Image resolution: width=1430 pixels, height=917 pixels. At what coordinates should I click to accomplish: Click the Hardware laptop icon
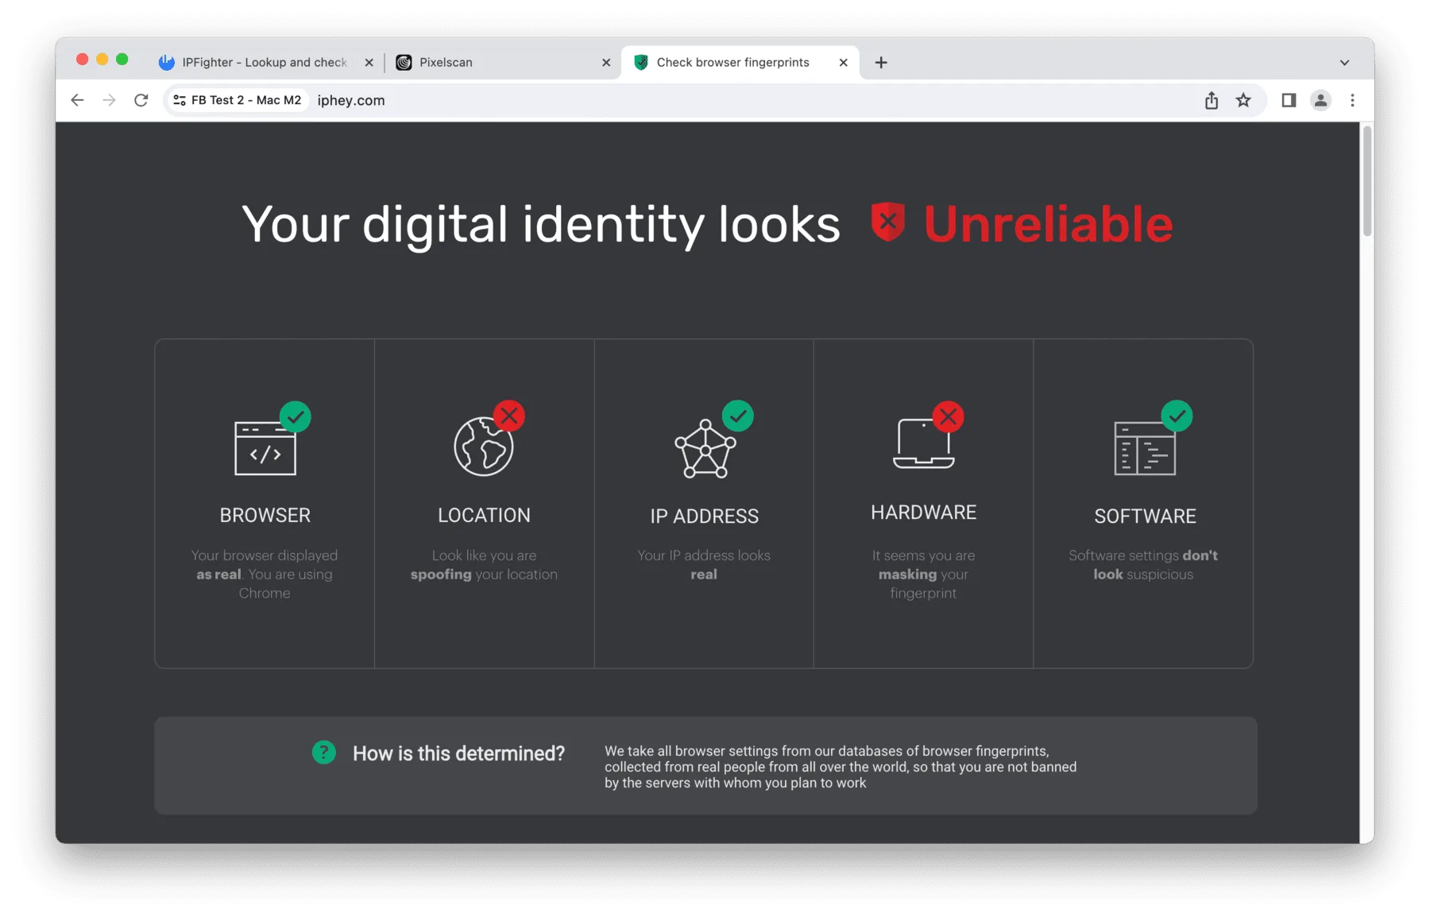(923, 443)
